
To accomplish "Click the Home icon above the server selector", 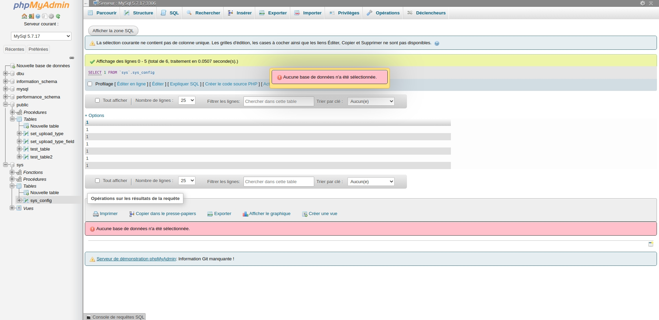I will coord(24,16).
